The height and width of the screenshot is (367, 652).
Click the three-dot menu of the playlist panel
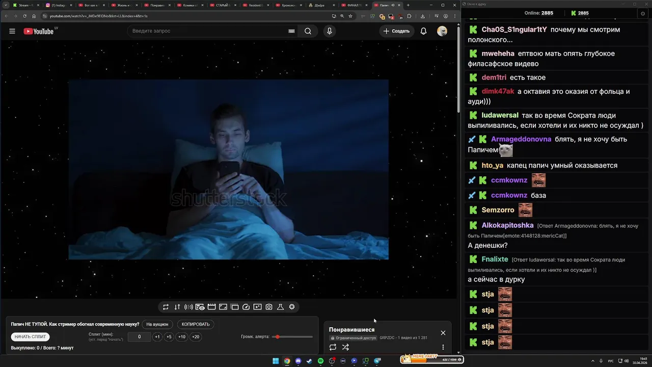[443, 347]
